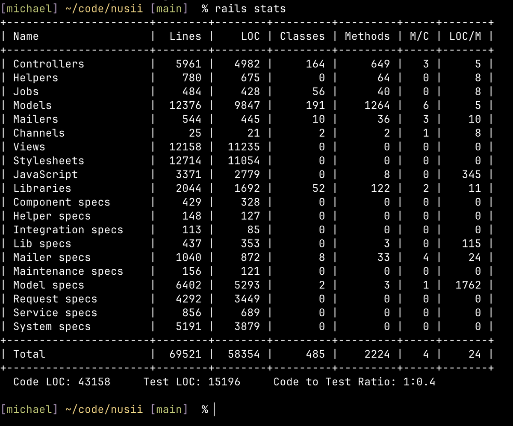The width and height of the screenshot is (513, 426).
Task: Select the Mailers row name
Action: tap(35, 119)
